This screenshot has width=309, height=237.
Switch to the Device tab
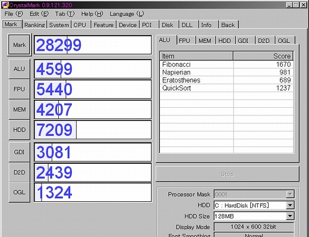click(128, 25)
